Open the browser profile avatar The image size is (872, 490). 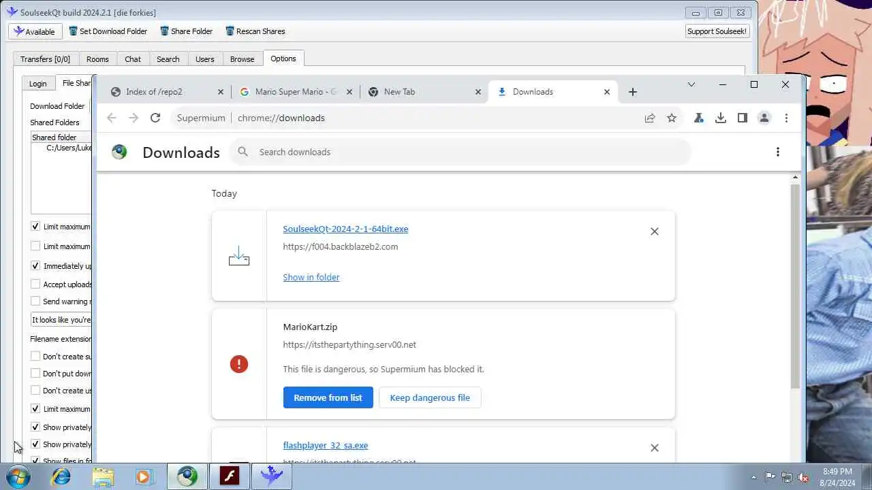point(764,118)
